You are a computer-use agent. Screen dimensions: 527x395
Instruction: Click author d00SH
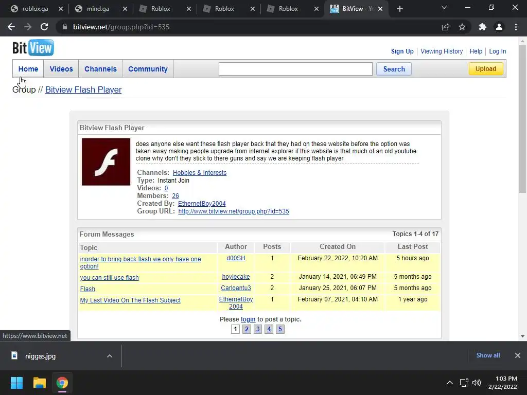coord(236,258)
